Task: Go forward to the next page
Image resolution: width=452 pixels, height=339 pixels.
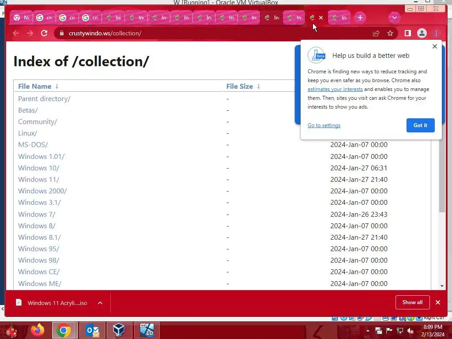Action: (x=30, y=33)
